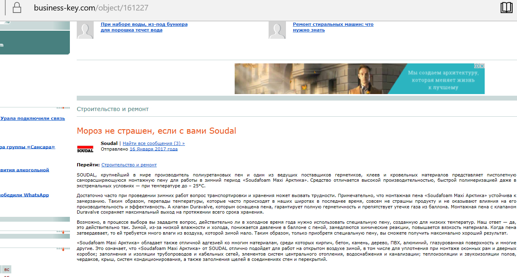
Task: Open news link "Урала подключили связь"
Action: coord(32,118)
